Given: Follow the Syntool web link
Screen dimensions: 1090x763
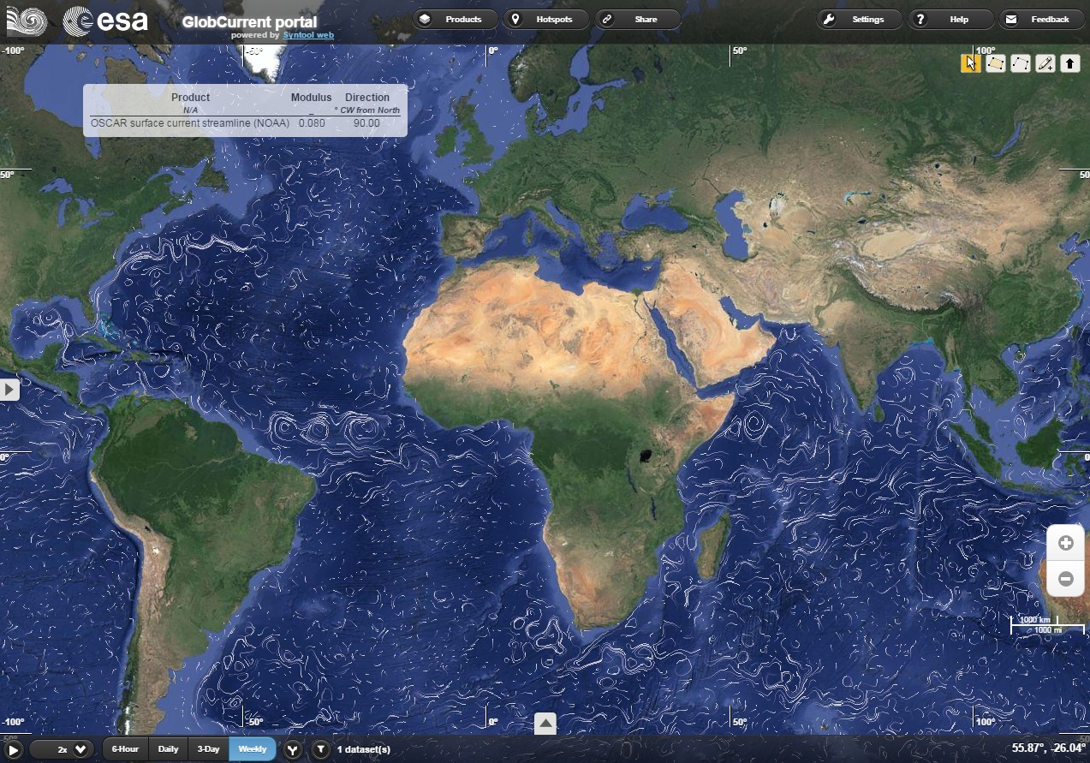Looking at the screenshot, I should pos(308,35).
